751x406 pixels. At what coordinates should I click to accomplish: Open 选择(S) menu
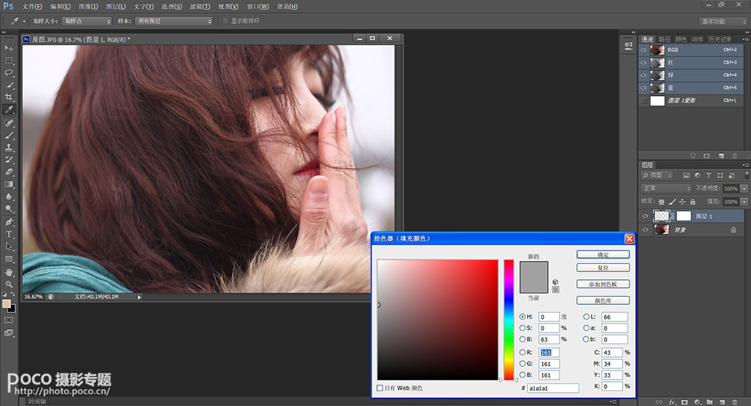tap(172, 6)
